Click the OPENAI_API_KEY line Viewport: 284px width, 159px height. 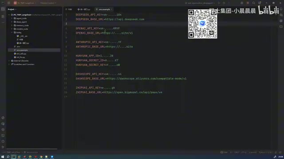[x=98, y=28]
